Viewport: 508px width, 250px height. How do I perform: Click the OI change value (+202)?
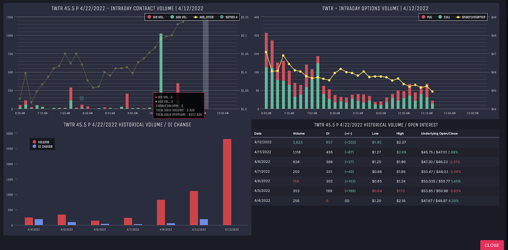click(x=350, y=142)
